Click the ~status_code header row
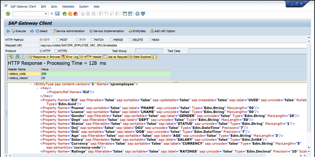The height and width of the screenshot is (157, 315). coord(89,74)
